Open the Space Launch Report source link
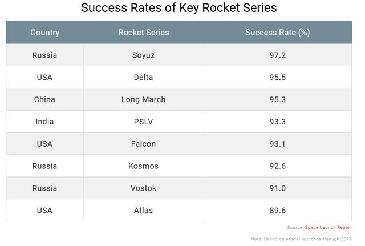Screen dimensions: 365x246 (328, 227)
